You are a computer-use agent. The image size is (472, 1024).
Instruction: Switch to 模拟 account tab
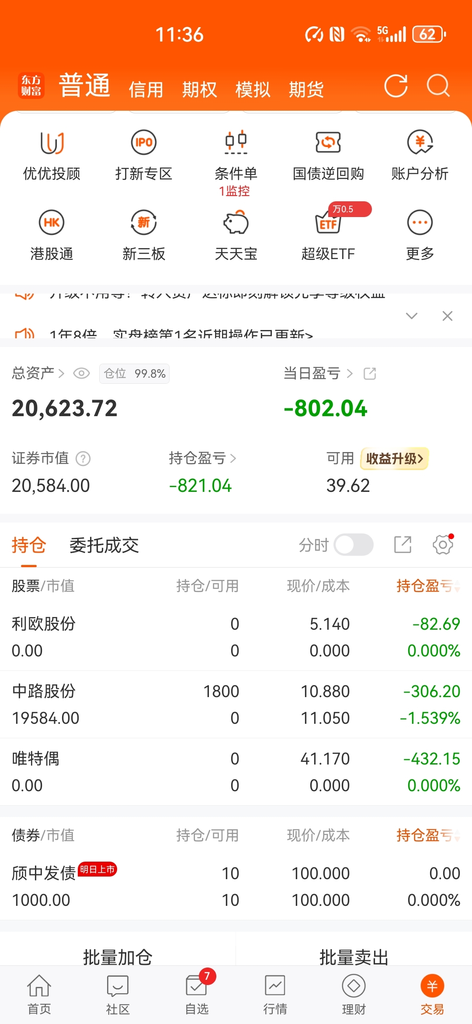coord(253,90)
